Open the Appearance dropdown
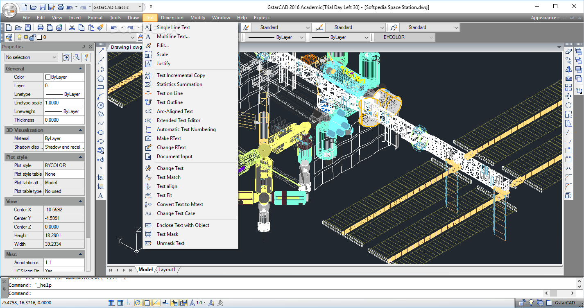Screen dimensions: 584x308 (545, 18)
